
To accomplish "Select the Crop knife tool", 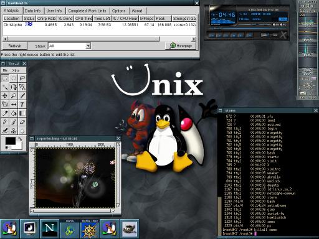I will coord(22,96).
